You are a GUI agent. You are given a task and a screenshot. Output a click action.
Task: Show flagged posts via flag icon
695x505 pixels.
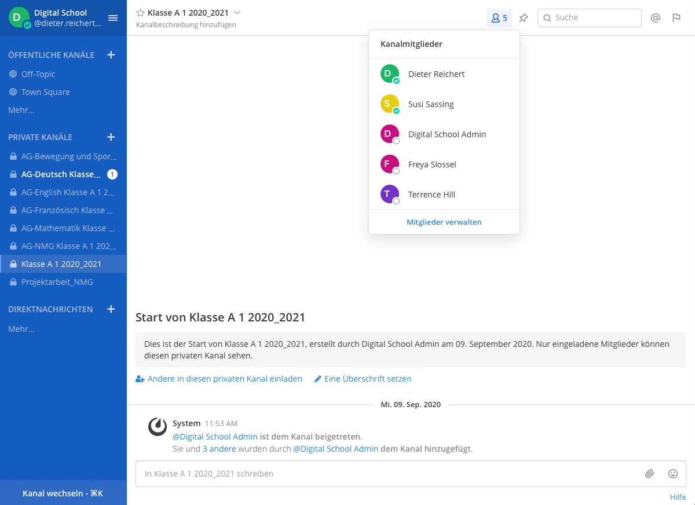coord(676,18)
